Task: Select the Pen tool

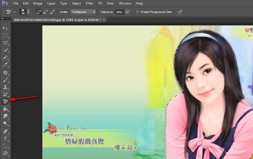Action: 5,131
